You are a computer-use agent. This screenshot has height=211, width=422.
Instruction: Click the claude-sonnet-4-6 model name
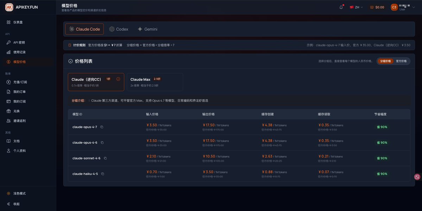point(86,158)
